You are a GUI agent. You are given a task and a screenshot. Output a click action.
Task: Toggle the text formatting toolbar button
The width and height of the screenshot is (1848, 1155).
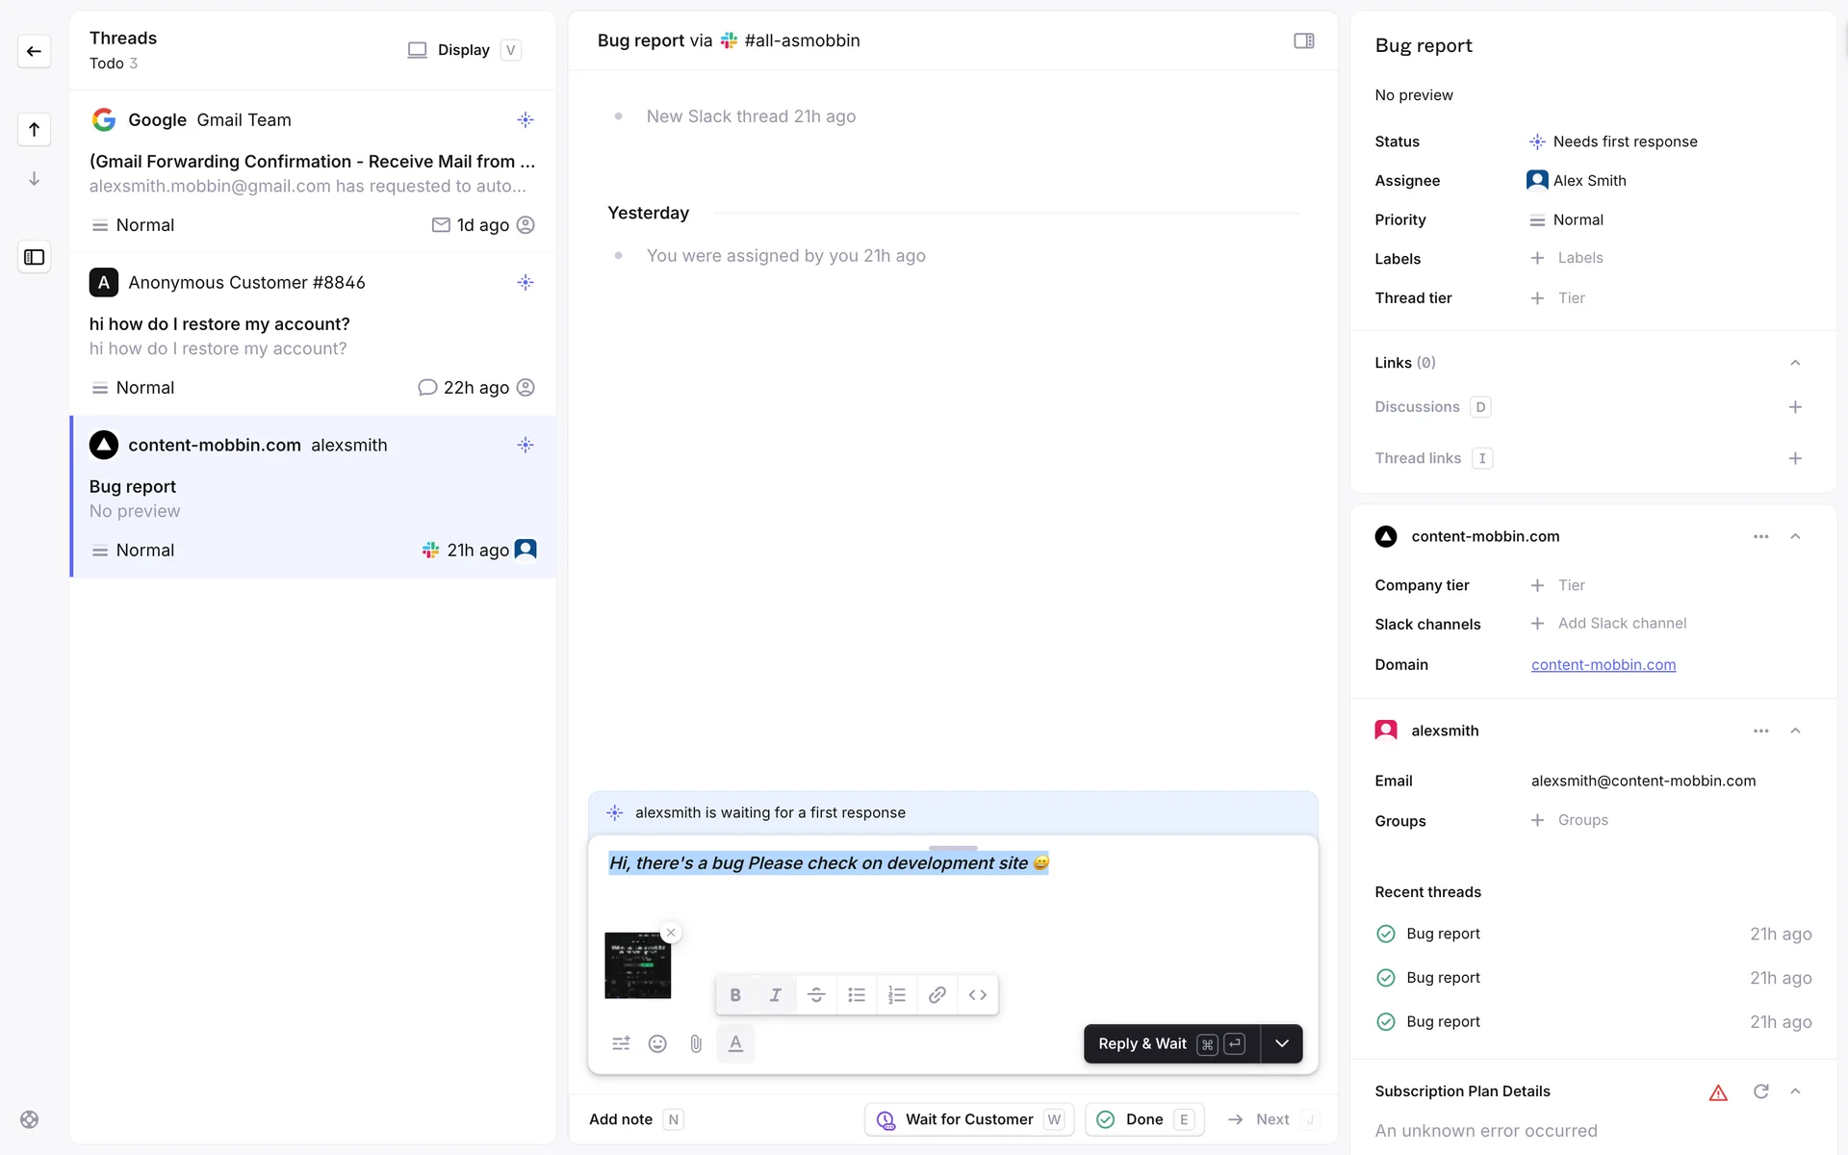point(735,1043)
